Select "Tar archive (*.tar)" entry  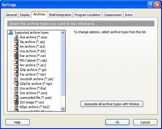[33, 75]
